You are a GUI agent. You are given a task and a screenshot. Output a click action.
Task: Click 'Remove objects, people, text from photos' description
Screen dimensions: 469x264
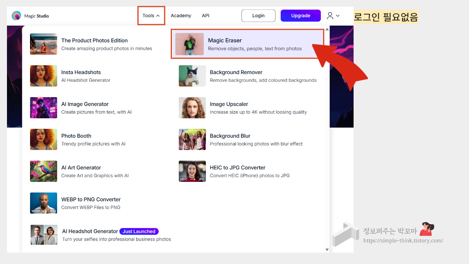[x=255, y=48]
